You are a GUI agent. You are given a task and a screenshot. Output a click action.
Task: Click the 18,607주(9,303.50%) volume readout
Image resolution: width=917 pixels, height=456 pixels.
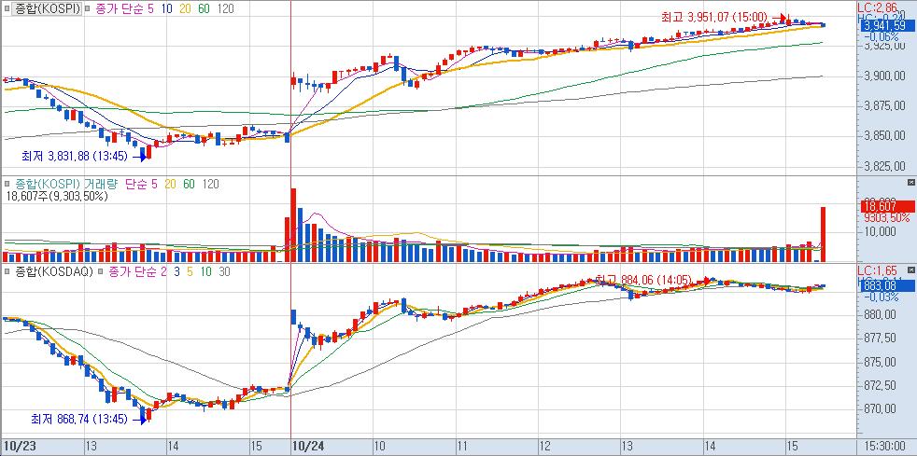point(57,197)
